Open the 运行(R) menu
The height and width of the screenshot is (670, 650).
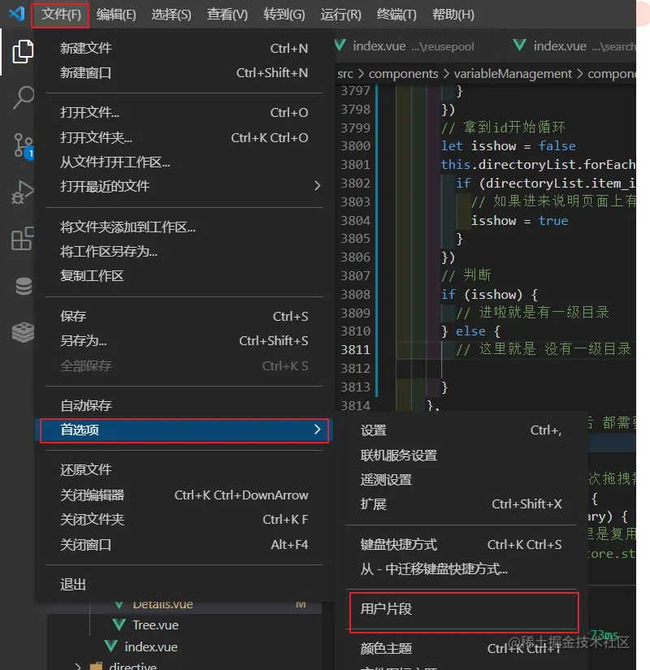tap(340, 15)
